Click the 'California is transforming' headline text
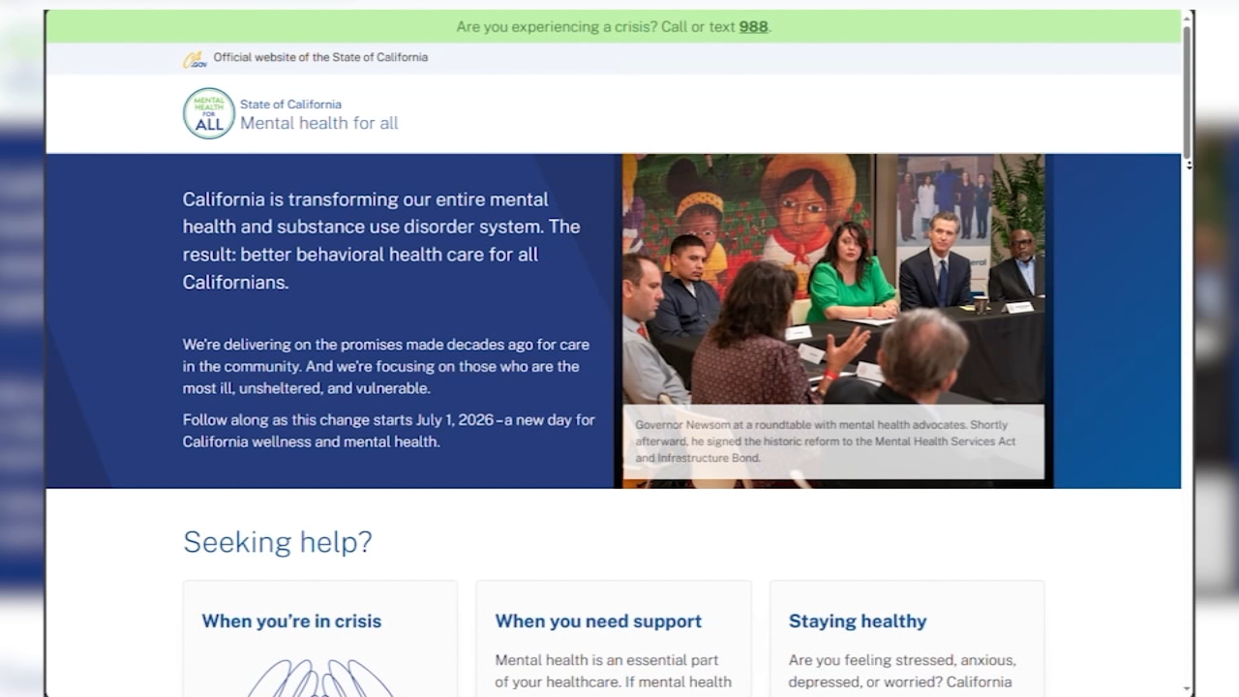The image size is (1239, 697). (x=381, y=240)
